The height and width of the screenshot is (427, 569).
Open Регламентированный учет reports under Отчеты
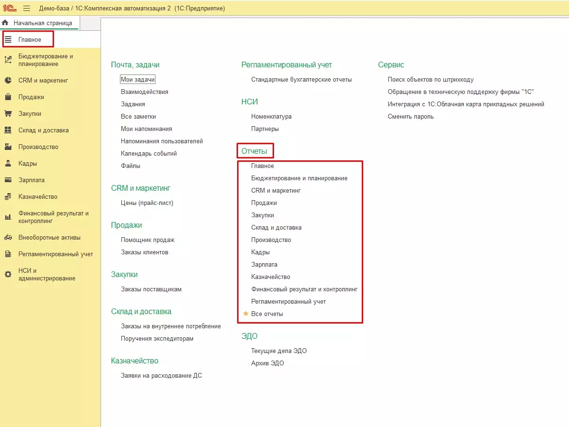(x=289, y=302)
